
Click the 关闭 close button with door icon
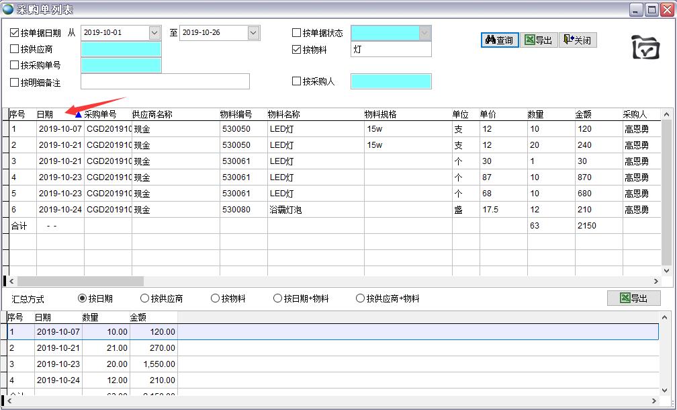pyautogui.click(x=577, y=40)
